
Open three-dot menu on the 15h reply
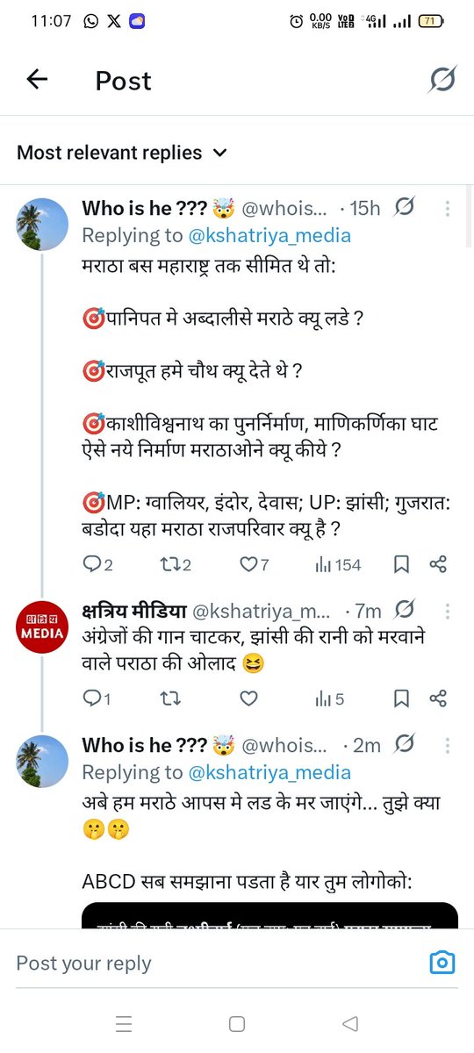(447, 209)
